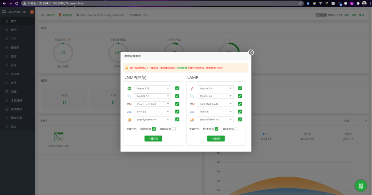Open the LNMP MySQL 5.6 dropdown
372x195 pixels.
coord(153,96)
